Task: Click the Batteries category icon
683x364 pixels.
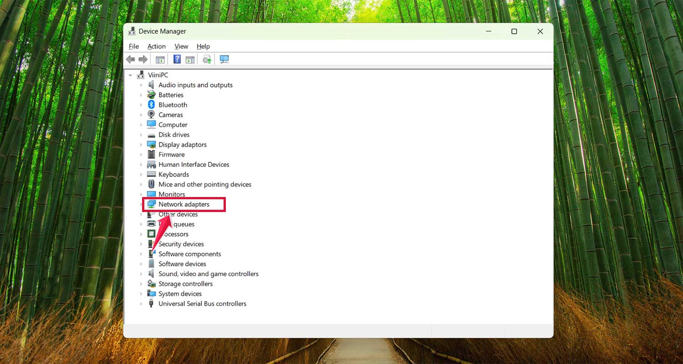Action: pyautogui.click(x=151, y=95)
